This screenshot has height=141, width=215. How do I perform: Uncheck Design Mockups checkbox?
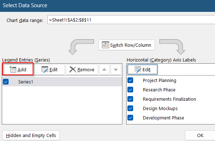tap(130, 108)
